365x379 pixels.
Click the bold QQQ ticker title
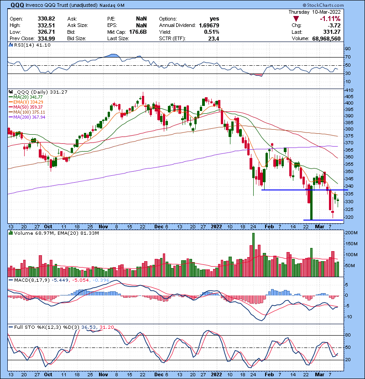pyautogui.click(x=17, y=5)
